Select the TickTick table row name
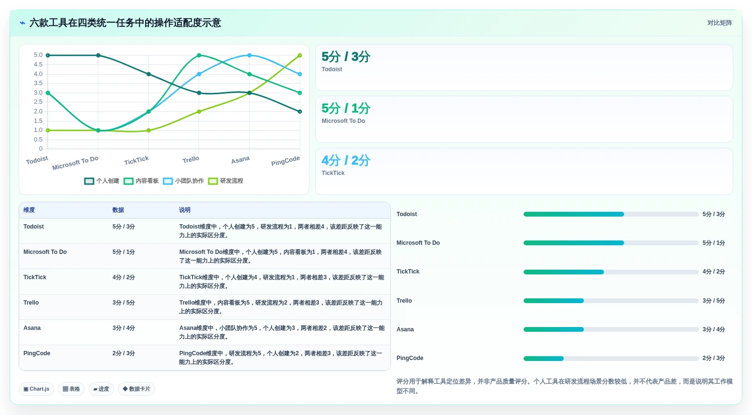752x415 pixels. [x=35, y=277]
